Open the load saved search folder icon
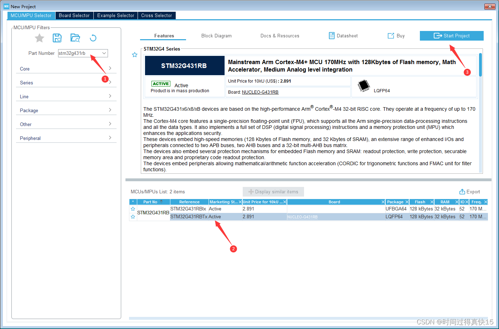This screenshot has width=499, height=329. (x=75, y=38)
